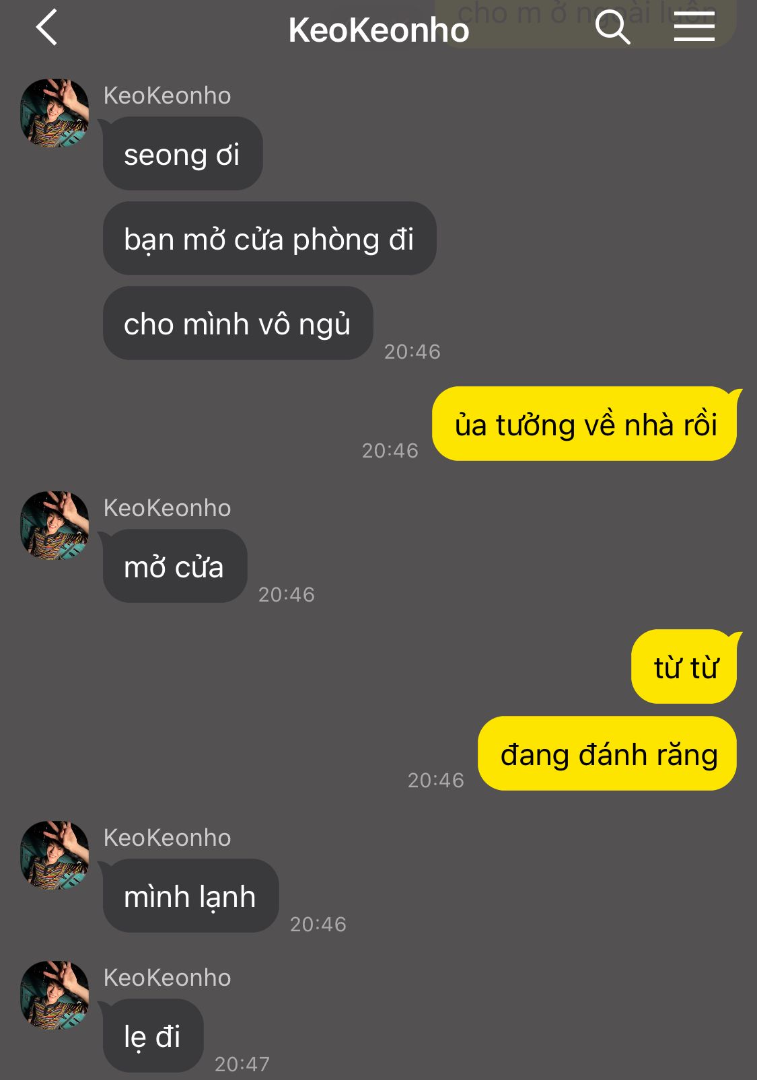This screenshot has height=1080, width=757.
Task: Tap the 'đang đánh răng' bubble
Action: [608, 754]
